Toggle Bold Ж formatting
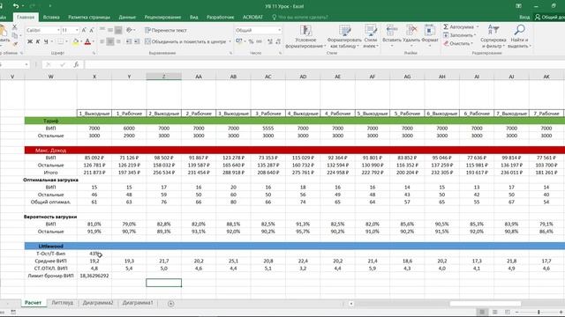565x317 pixels. [30, 41]
